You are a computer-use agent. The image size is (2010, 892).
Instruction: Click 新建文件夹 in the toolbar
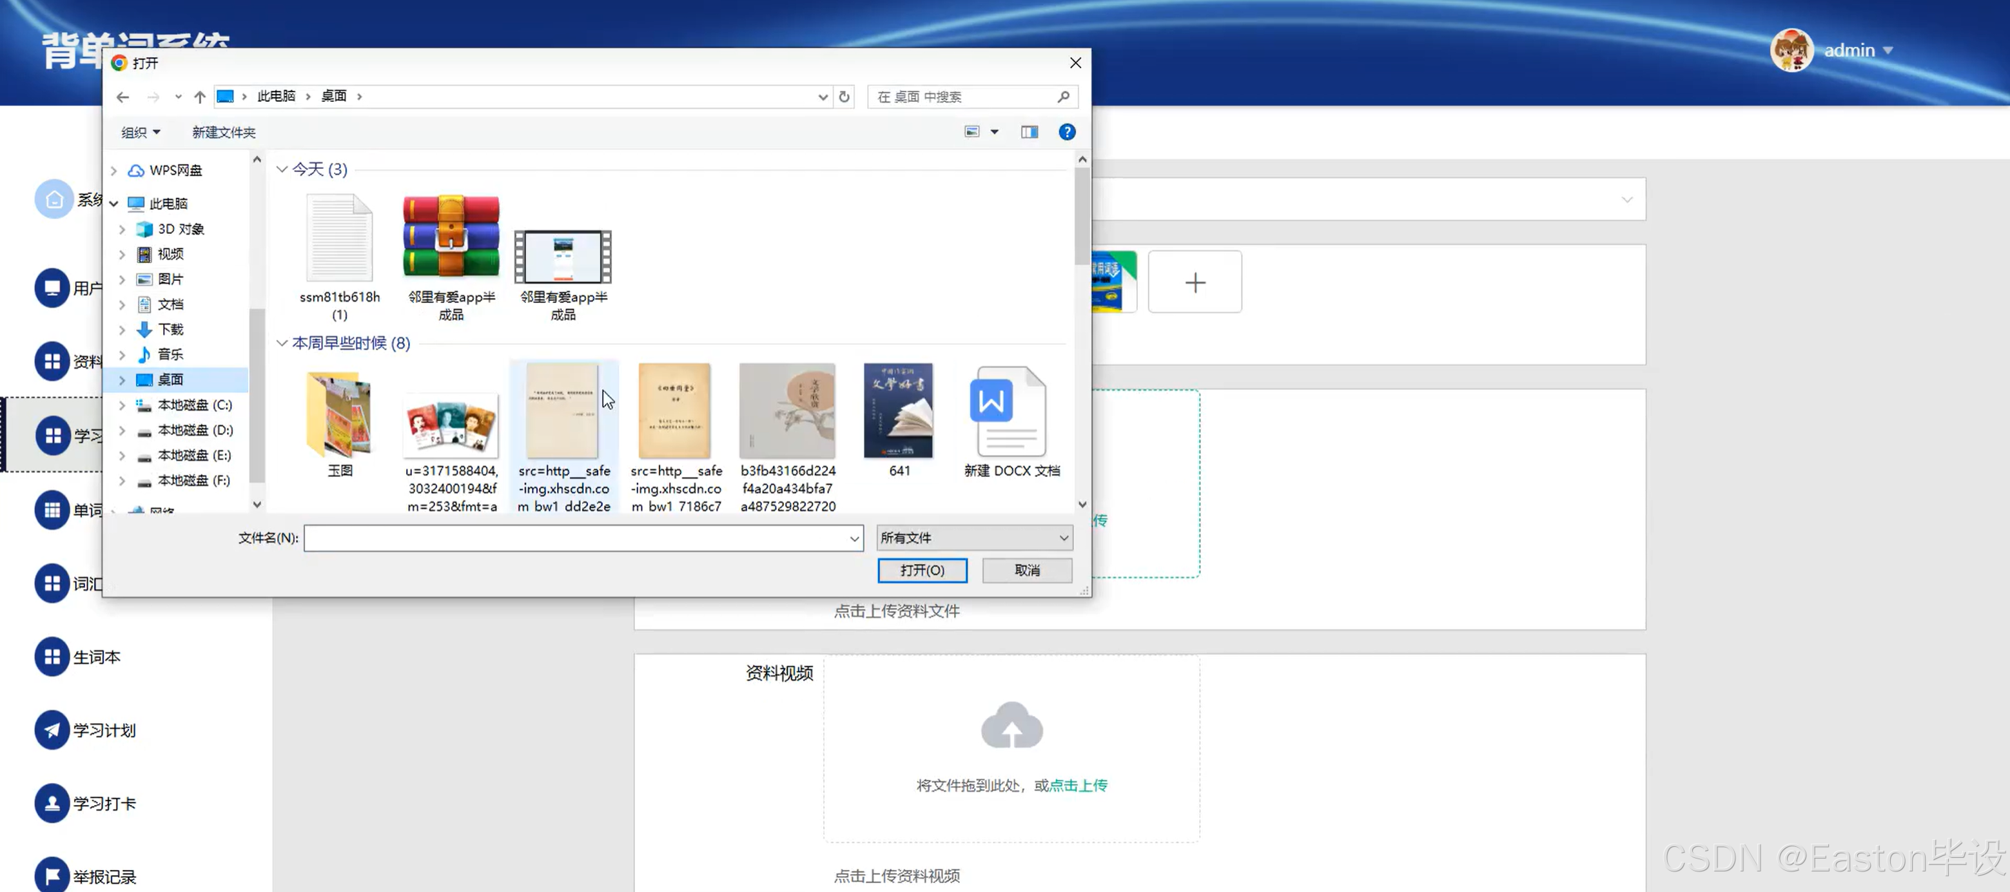pos(224,133)
